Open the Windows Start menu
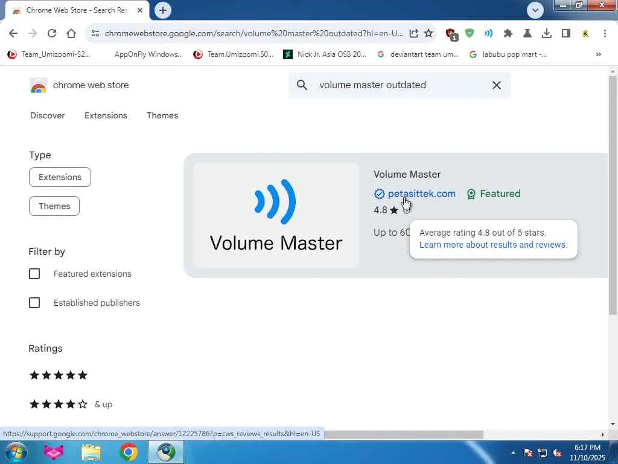618x464 pixels. point(16,452)
